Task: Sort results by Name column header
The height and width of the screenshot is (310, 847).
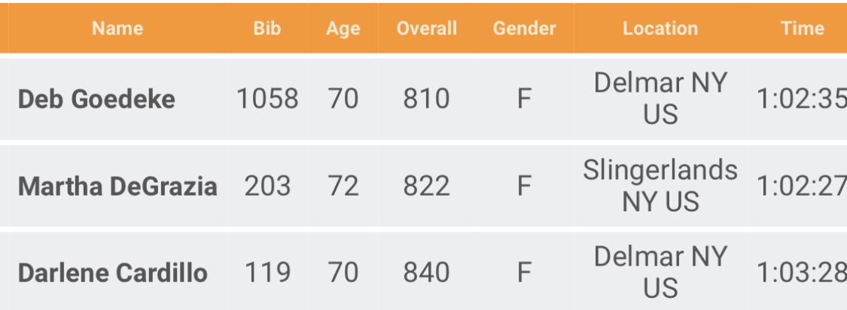Action: (x=117, y=29)
